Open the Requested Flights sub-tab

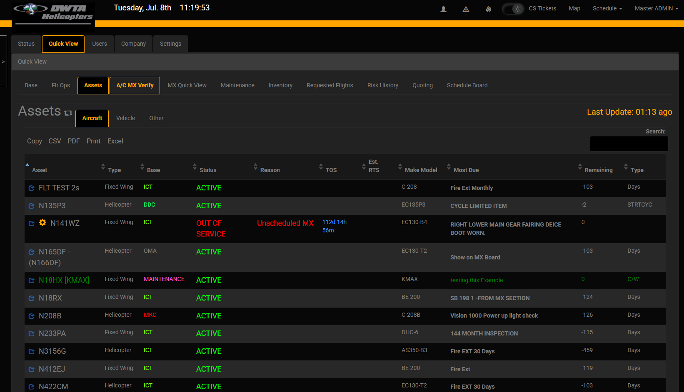(330, 85)
